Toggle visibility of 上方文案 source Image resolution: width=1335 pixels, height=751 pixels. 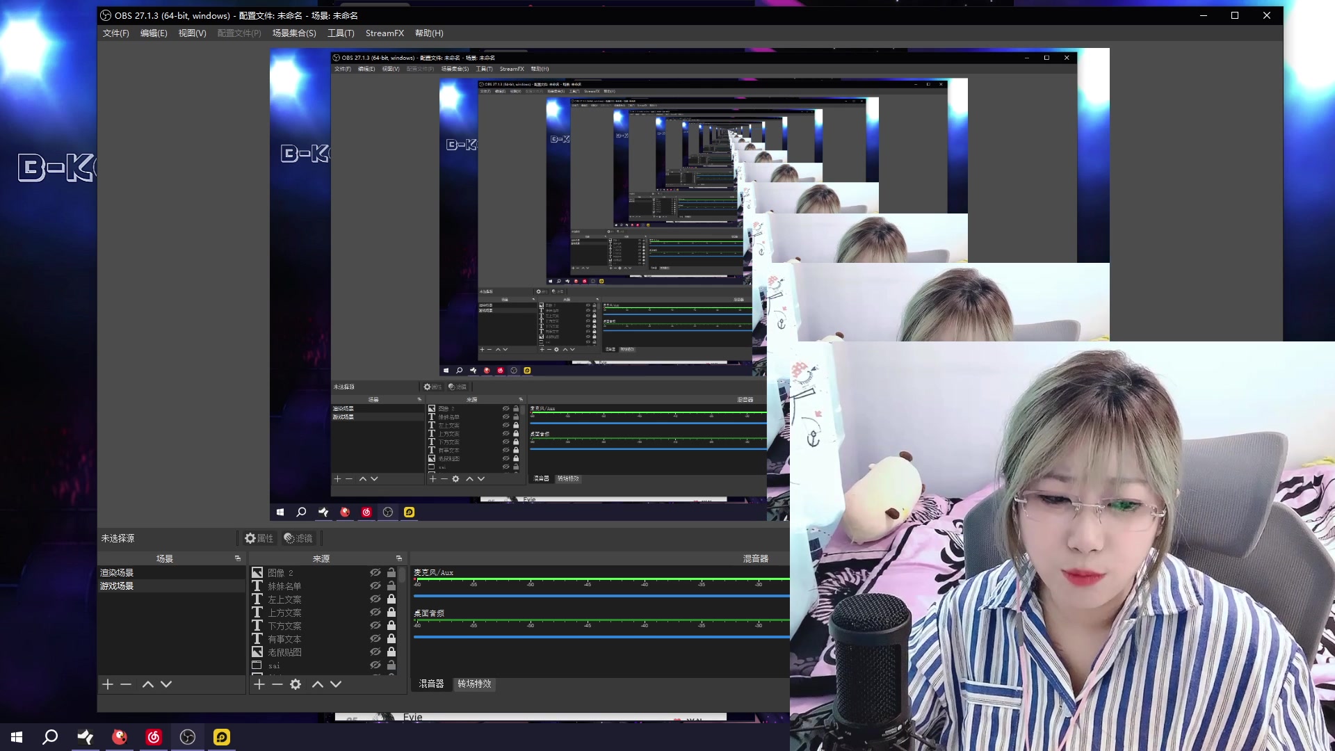pyautogui.click(x=375, y=612)
